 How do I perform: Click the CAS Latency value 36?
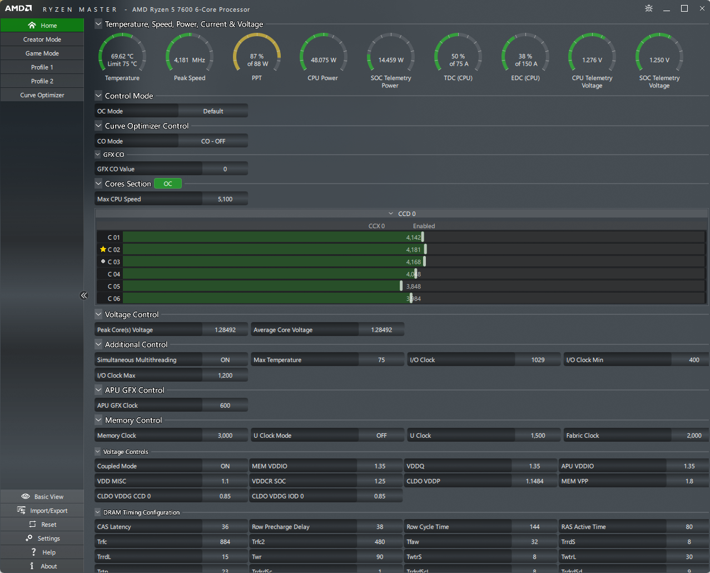pos(225,527)
